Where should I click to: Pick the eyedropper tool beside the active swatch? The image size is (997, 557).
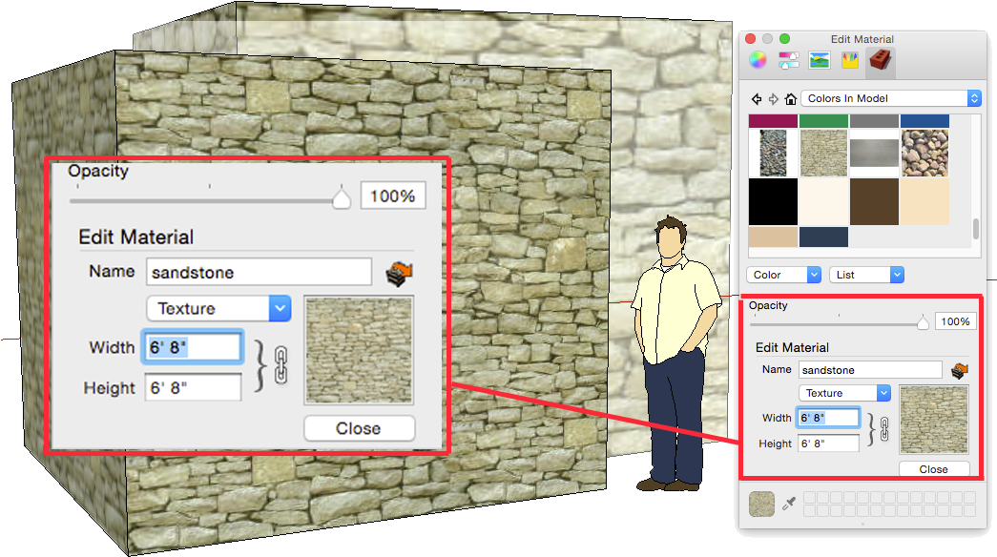click(x=788, y=502)
